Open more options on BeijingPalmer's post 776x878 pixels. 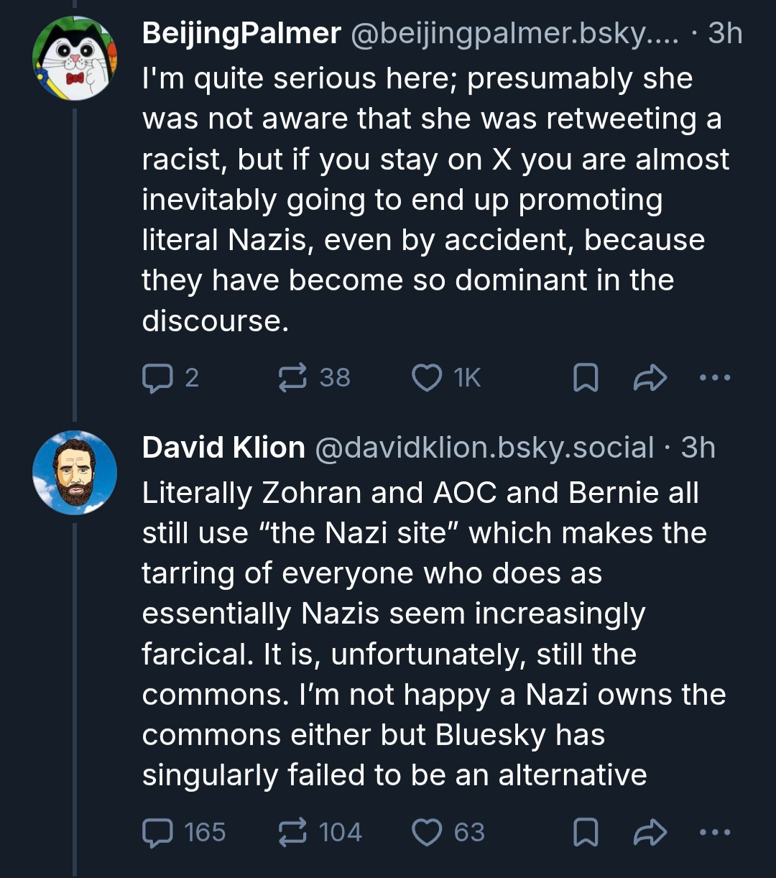pos(716,377)
